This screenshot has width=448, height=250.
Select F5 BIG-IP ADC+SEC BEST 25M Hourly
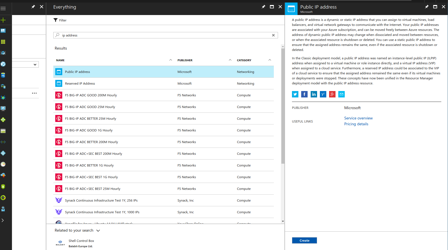[x=164, y=189]
